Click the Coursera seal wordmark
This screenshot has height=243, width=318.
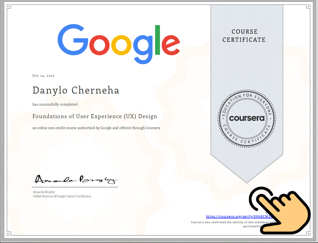(247, 118)
